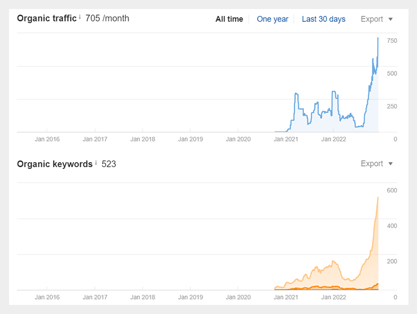The image size is (417, 314).
Task: Click the Organic keywords heading
Action: [x=55, y=164]
